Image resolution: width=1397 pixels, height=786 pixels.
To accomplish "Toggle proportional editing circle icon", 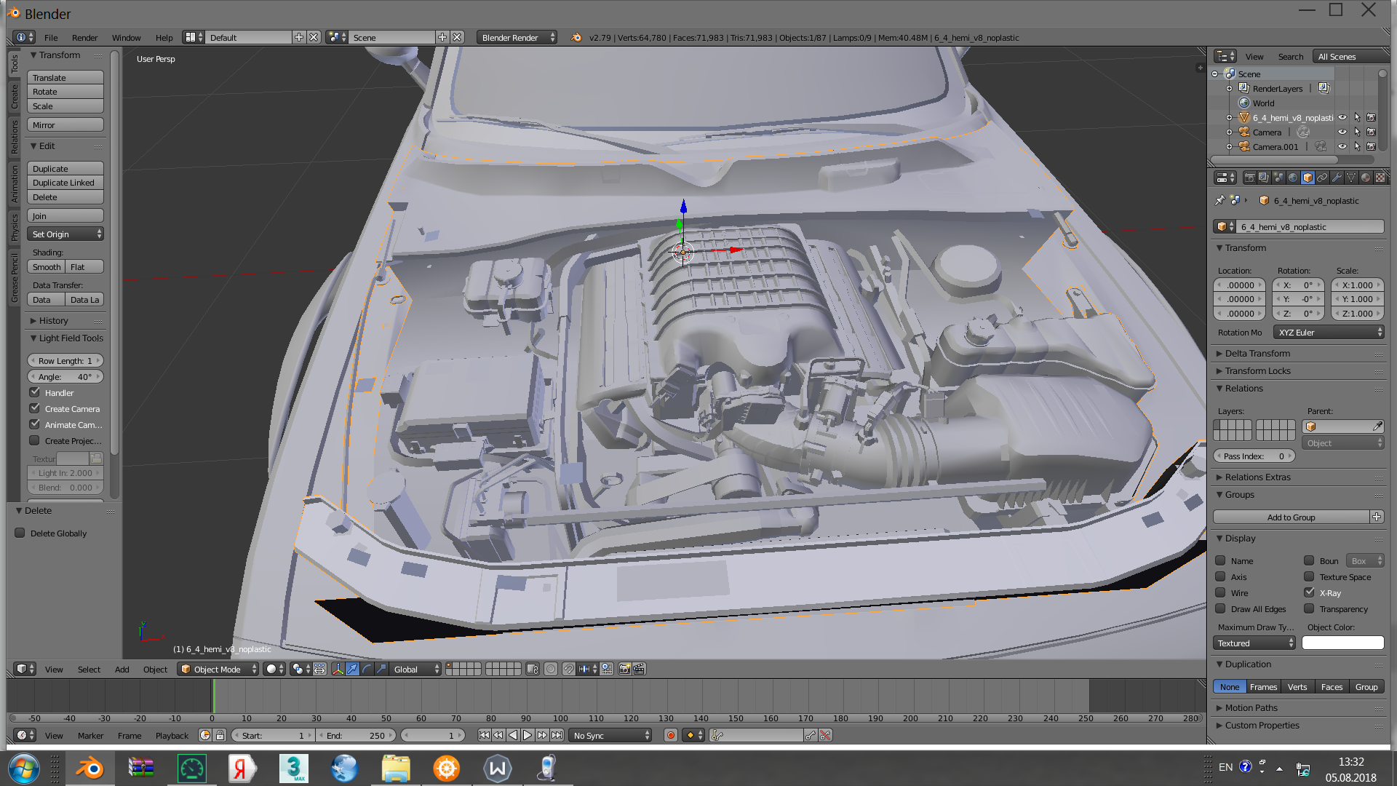I will tap(551, 669).
